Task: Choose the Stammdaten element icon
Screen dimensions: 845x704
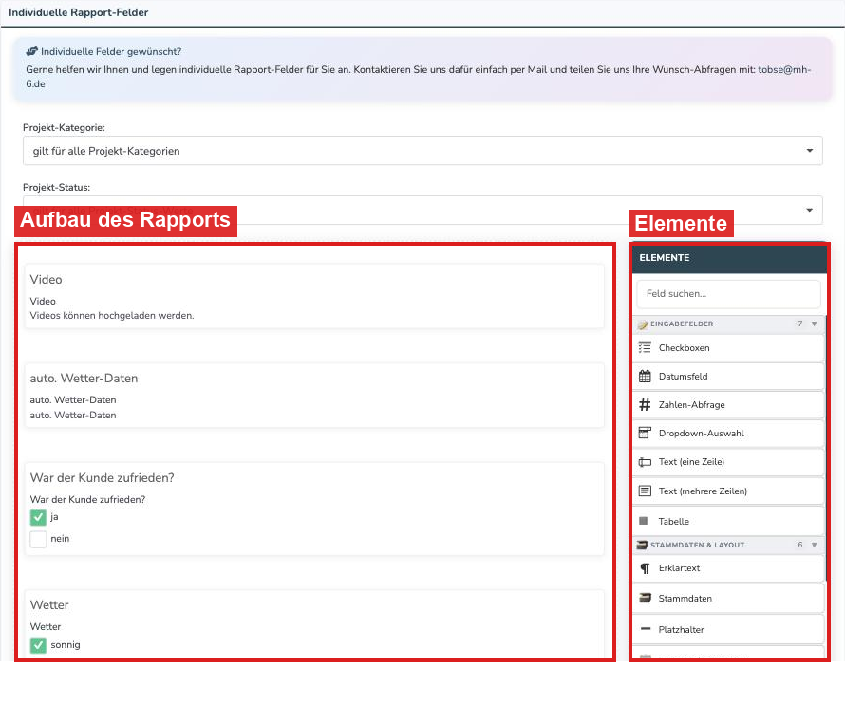Action: point(645,598)
